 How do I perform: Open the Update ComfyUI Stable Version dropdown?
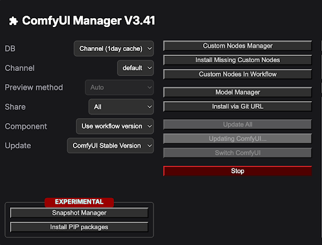click(x=111, y=146)
